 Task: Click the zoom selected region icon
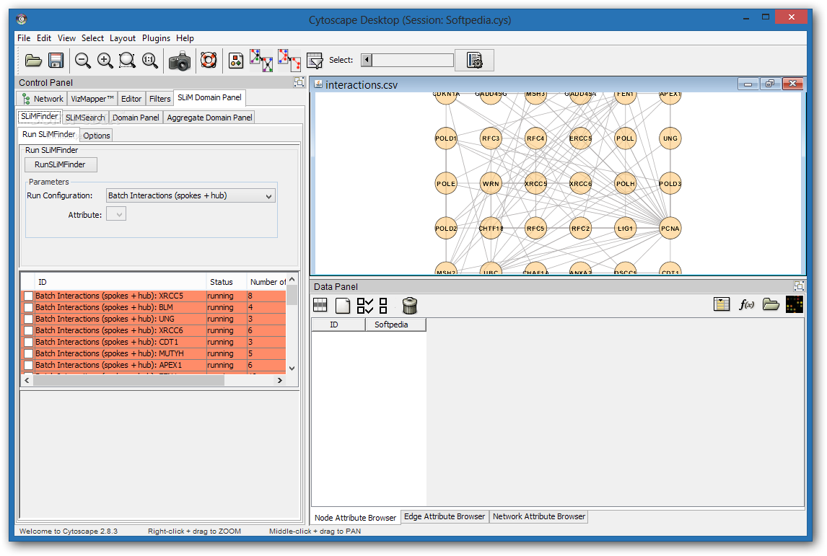click(127, 61)
